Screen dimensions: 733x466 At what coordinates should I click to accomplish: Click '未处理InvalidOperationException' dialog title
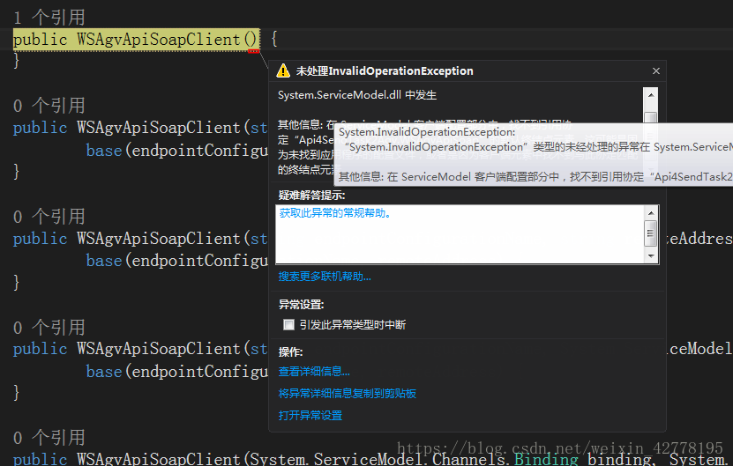click(x=385, y=71)
